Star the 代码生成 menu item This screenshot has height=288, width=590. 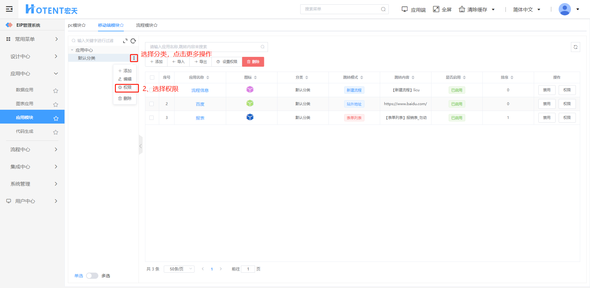click(56, 132)
